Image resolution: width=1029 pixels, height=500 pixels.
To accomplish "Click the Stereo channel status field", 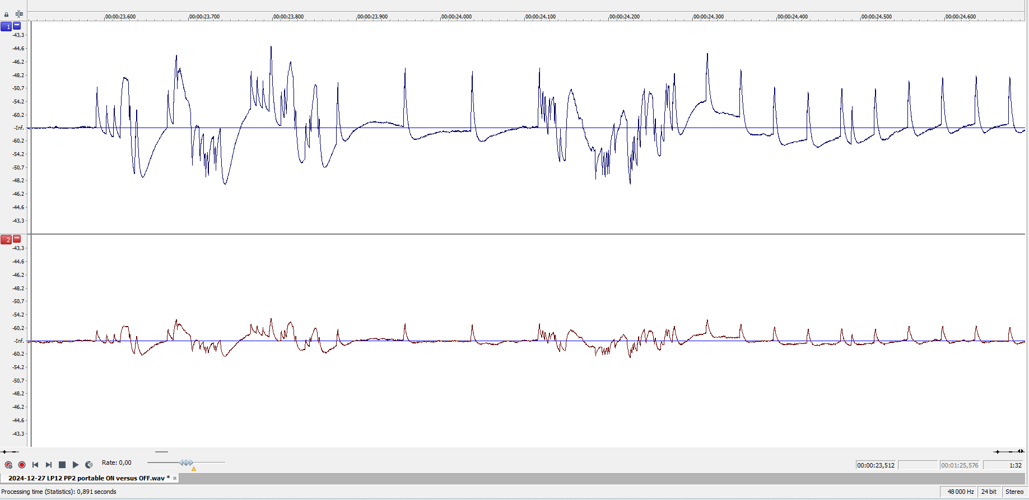I will (1014, 492).
